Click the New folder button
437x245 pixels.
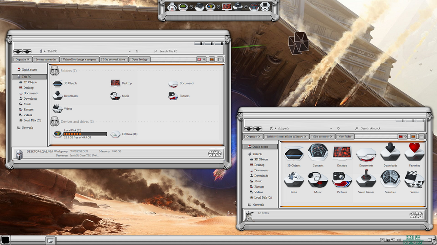[345, 137]
